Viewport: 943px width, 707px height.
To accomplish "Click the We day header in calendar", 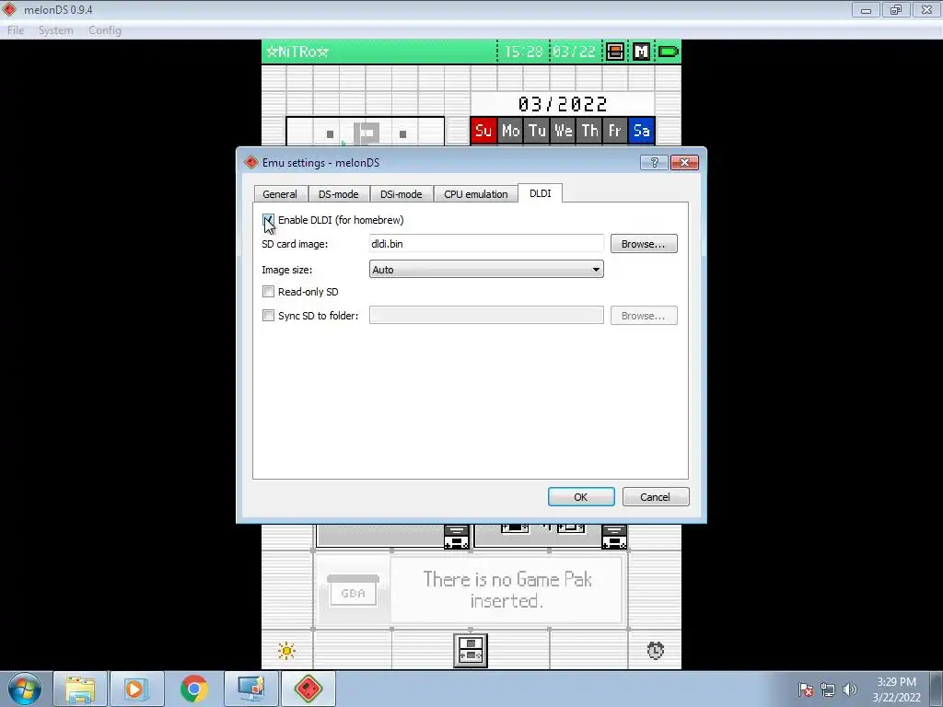I will coord(564,131).
